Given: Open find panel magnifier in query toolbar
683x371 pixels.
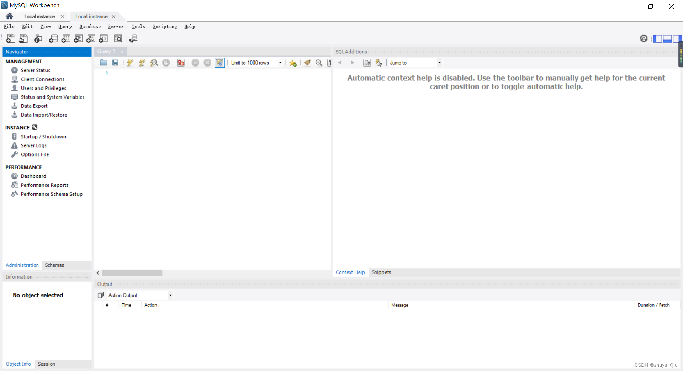Looking at the screenshot, I should point(319,63).
